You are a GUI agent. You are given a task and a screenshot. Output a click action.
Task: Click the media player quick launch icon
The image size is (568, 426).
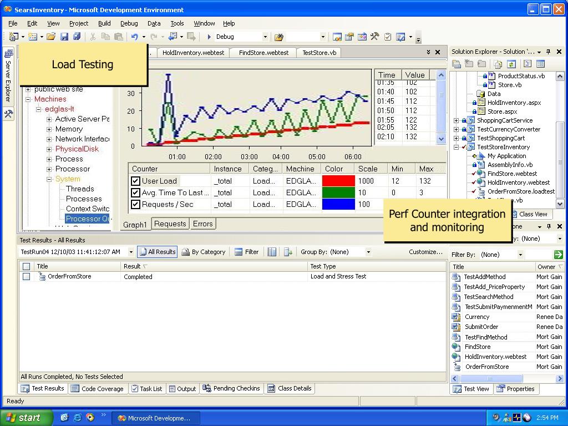tap(90, 418)
